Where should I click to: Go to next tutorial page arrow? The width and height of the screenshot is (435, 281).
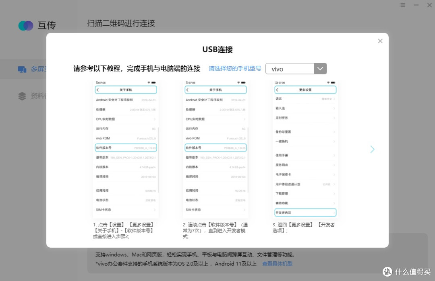click(x=372, y=150)
